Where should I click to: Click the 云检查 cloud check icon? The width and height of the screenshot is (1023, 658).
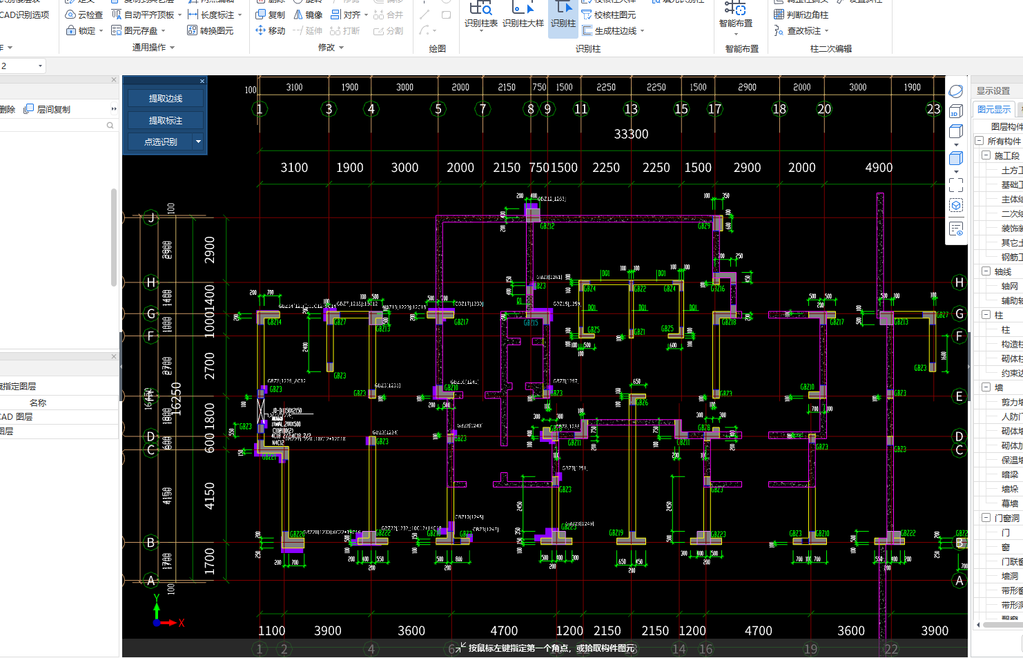tap(70, 14)
